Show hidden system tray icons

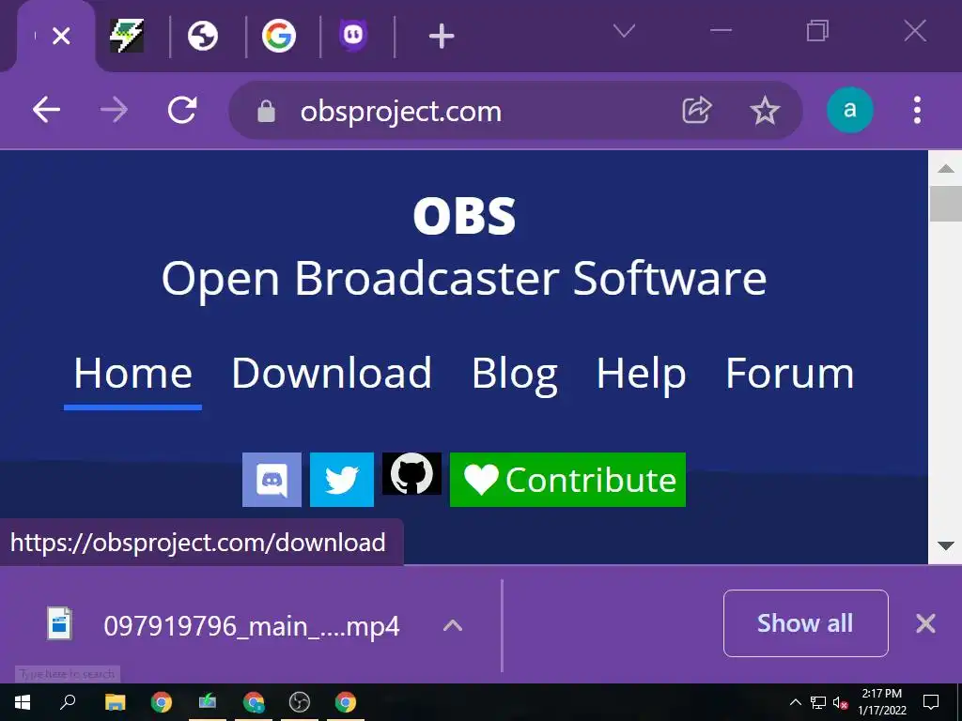(x=795, y=702)
